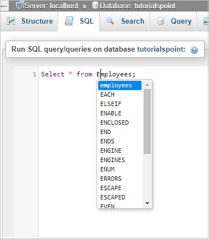Click the Query tab cylinder icon

tap(161, 21)
